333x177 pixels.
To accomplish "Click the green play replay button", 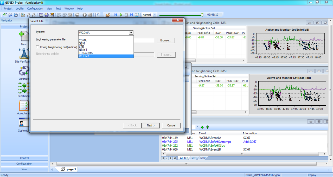I will pos(121,15).
